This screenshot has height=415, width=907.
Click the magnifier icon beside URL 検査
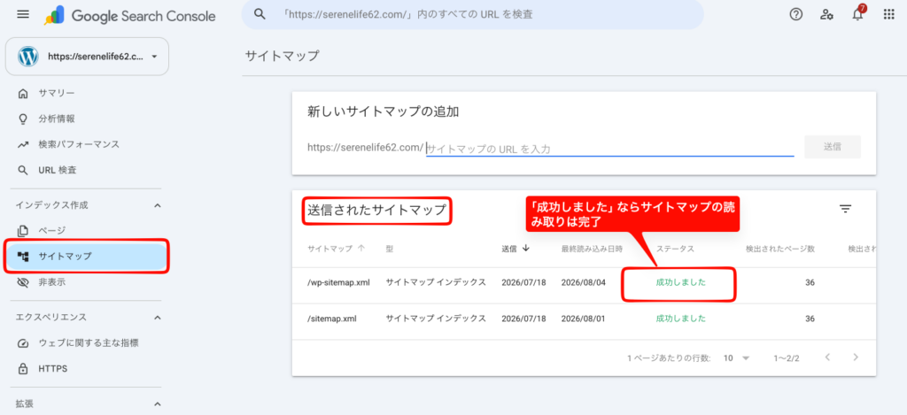pyautogui.click(x=23, y=170)
